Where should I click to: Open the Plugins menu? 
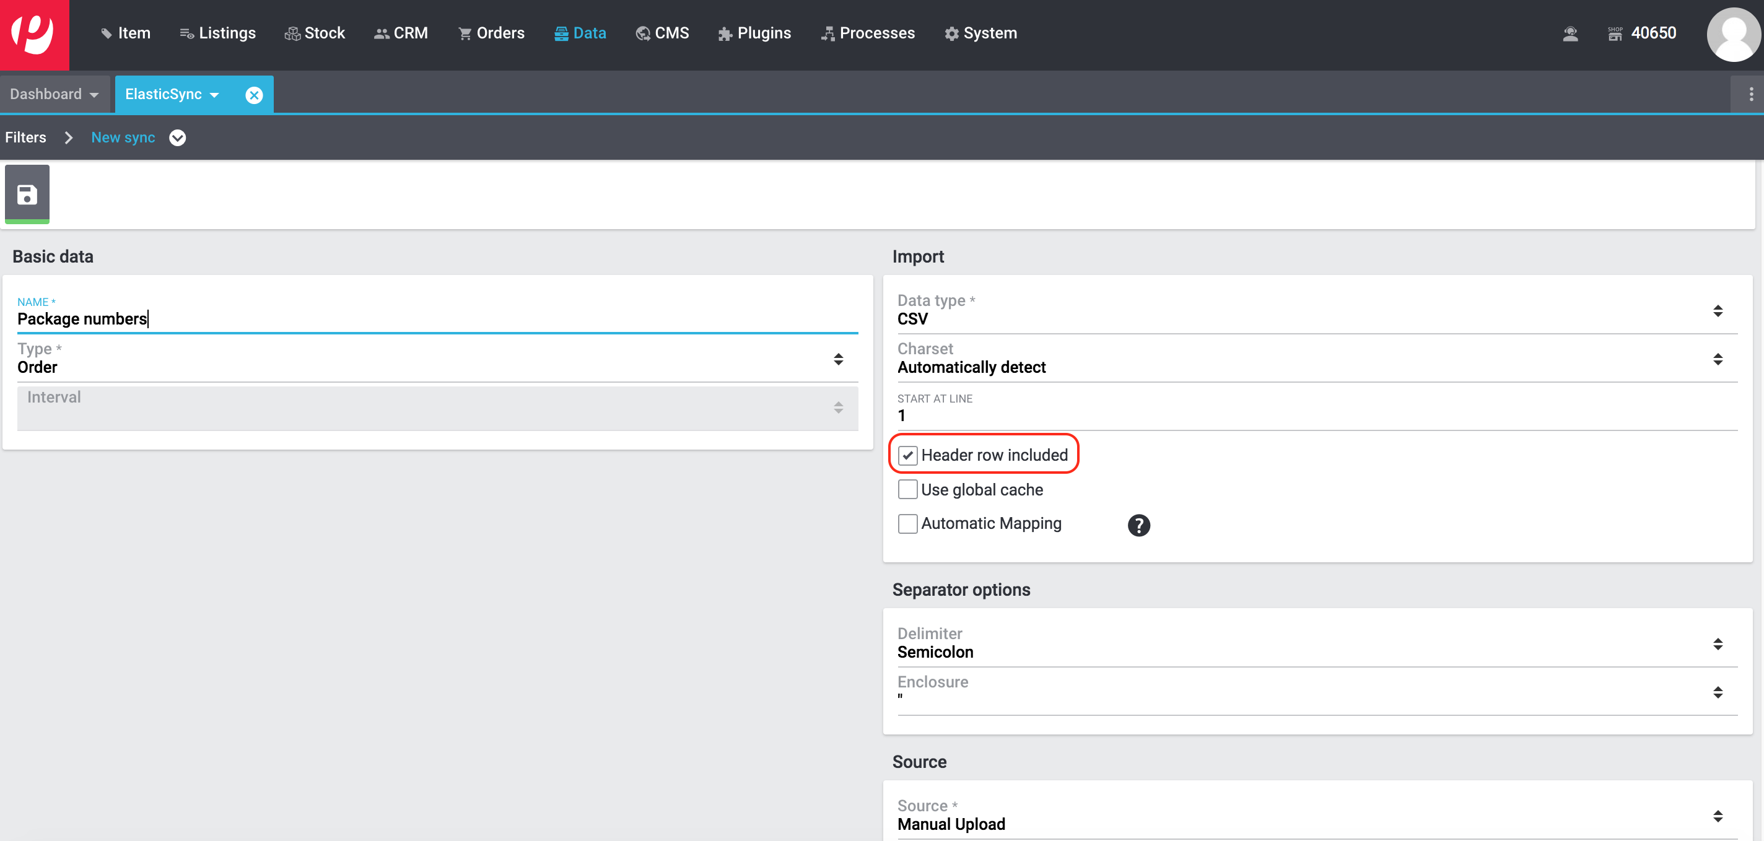point(754,33)
